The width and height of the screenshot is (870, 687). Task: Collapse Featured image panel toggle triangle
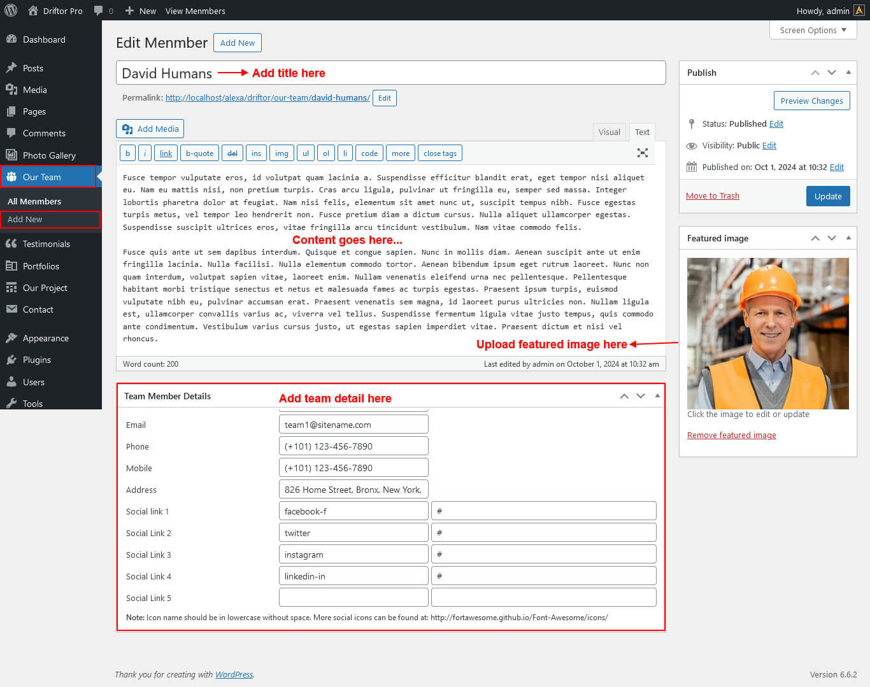pyautogui.click(x=848, y=238)
